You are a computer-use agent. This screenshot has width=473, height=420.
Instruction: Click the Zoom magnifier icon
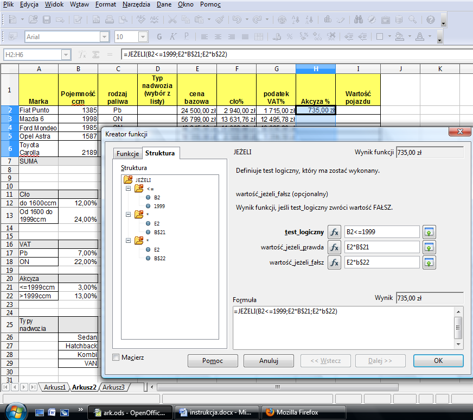[x=412, y=20]
